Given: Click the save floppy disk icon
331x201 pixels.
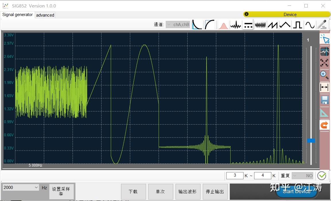Looking at the screenshot, I should [324, 100].
